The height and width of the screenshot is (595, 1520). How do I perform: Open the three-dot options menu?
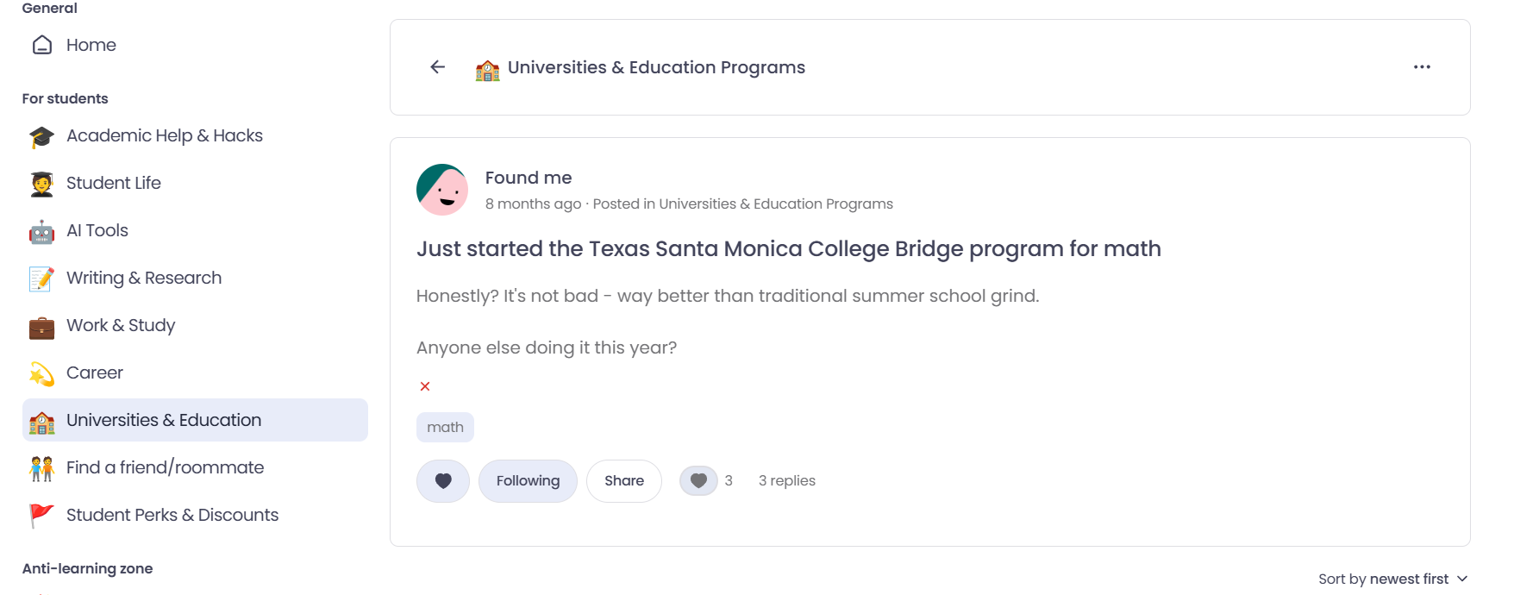click(x=1423, y=66)
